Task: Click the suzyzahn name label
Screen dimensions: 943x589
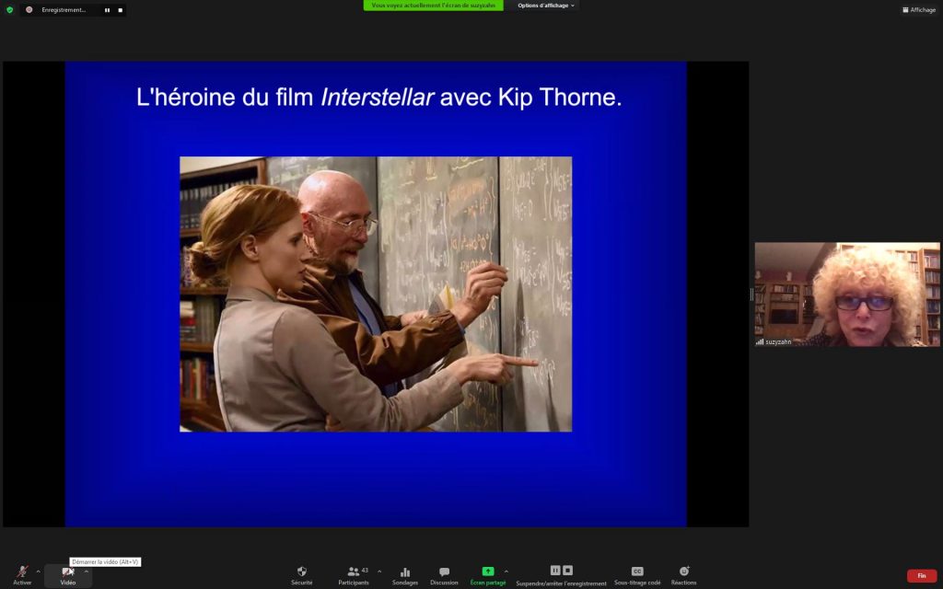Action: pyautogui.click(x=778, y=341)
